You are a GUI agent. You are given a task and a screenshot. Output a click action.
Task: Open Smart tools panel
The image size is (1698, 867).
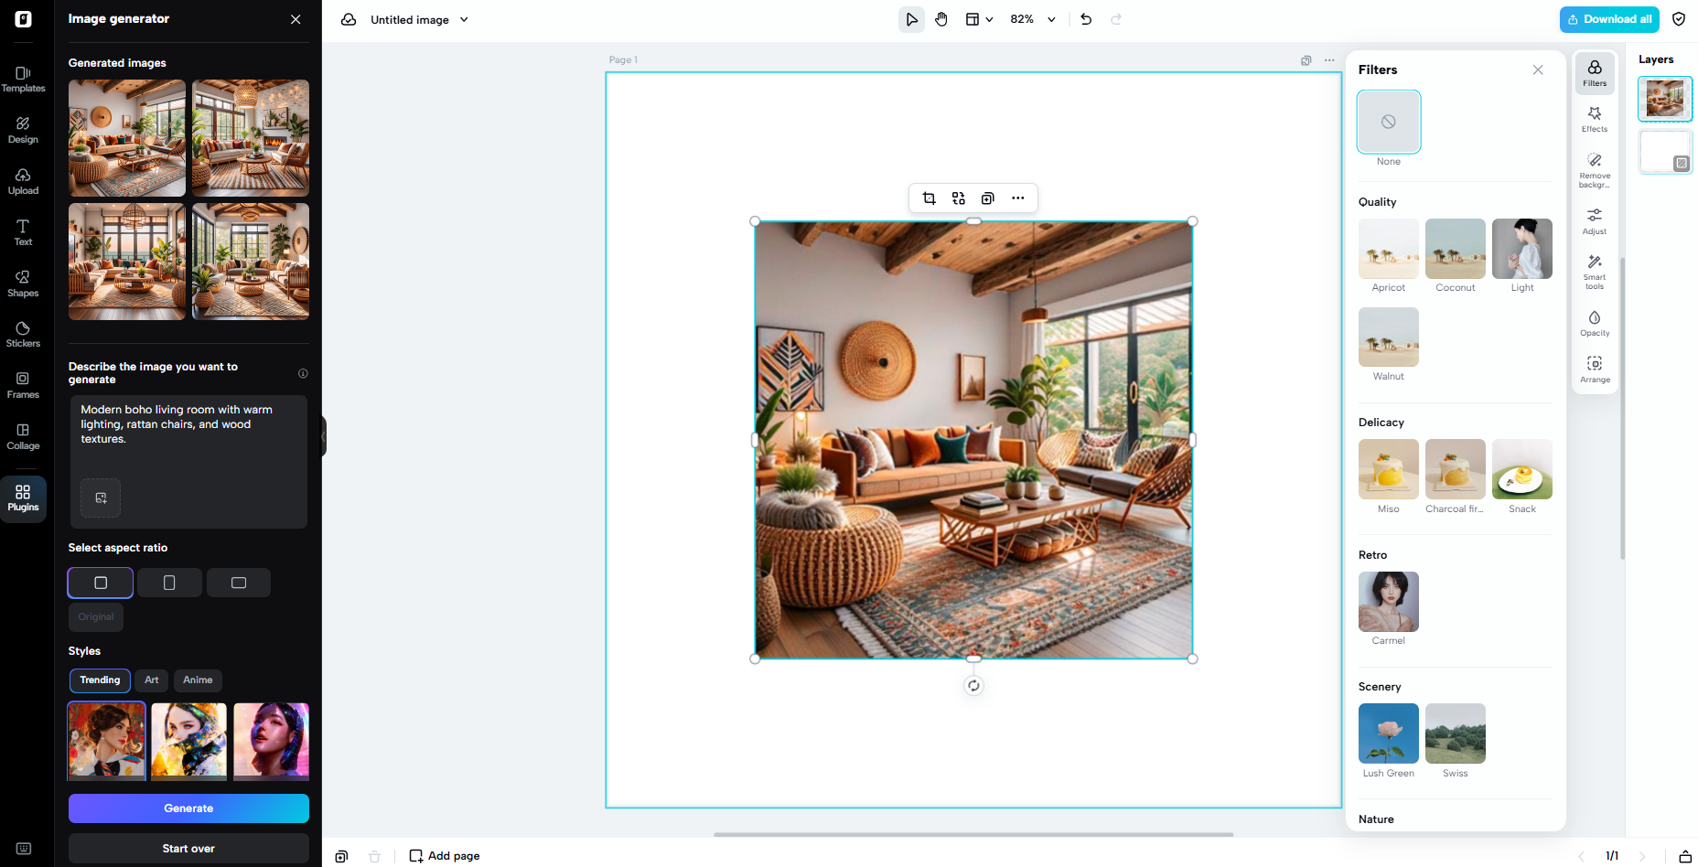pos(1595,272)
